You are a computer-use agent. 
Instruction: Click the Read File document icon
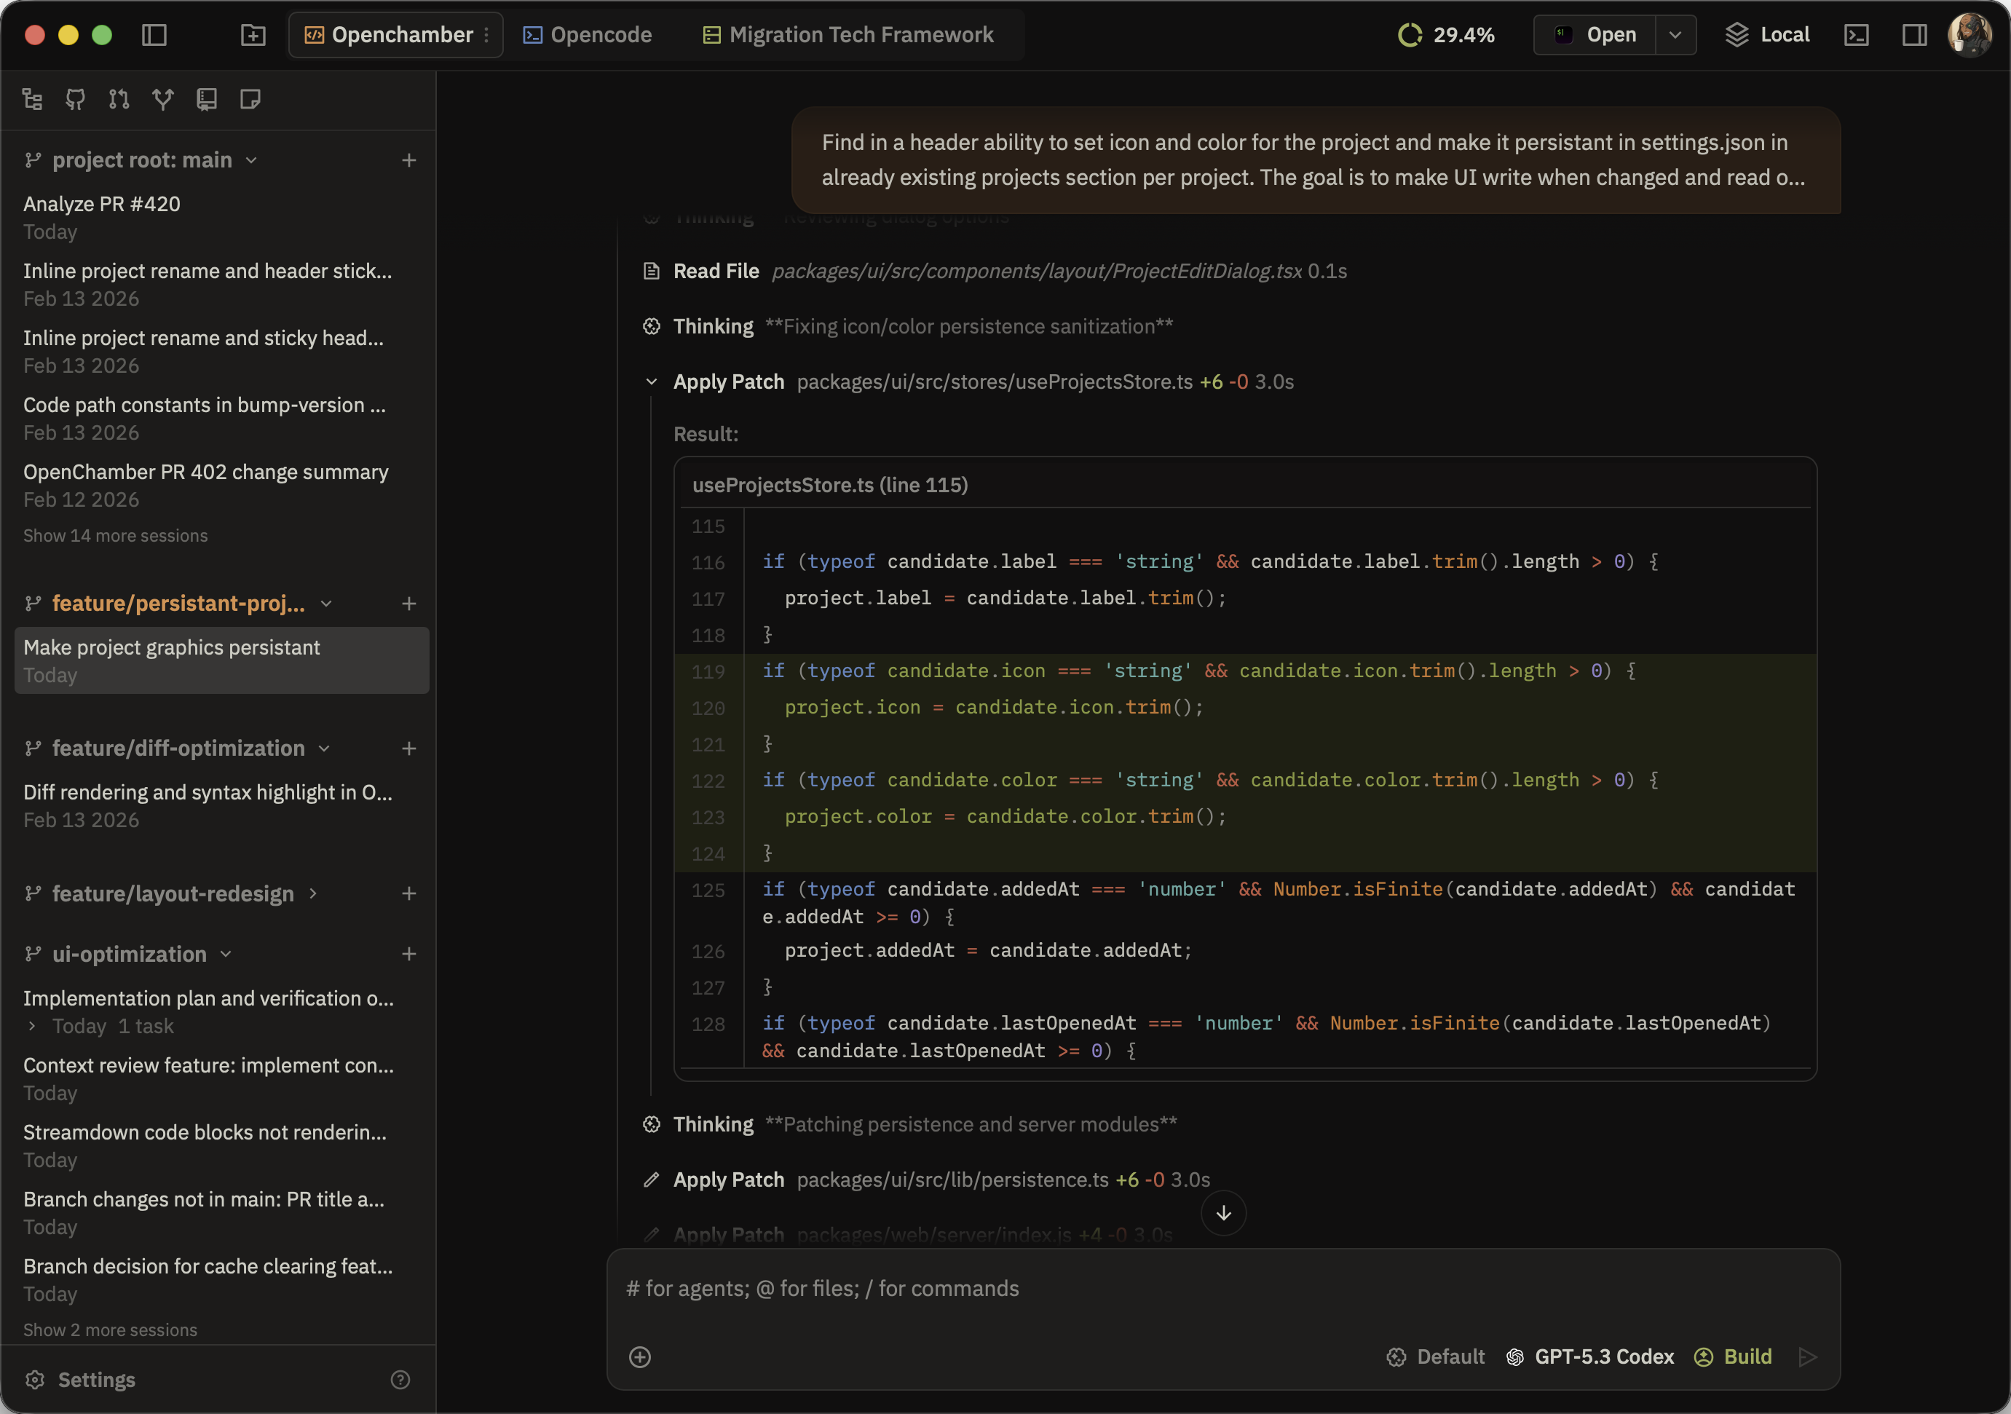coord(652,272)
